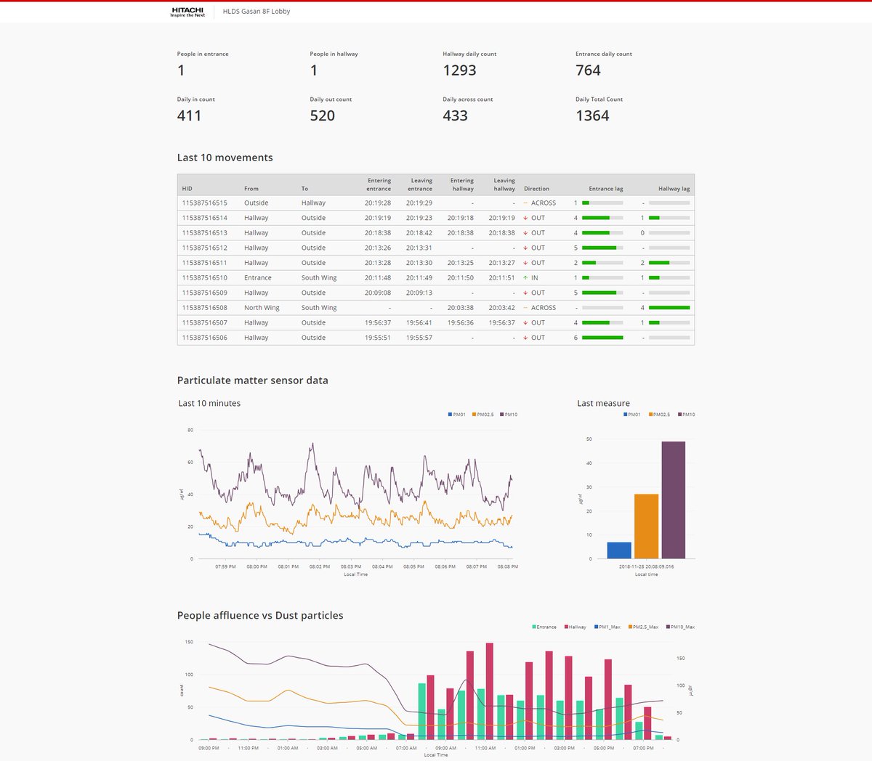The height and width of the screenshot is (761, 872).
Task: Click the timestamp 2018-11-28 20:08:09.016 label
Action: [646, 566]
